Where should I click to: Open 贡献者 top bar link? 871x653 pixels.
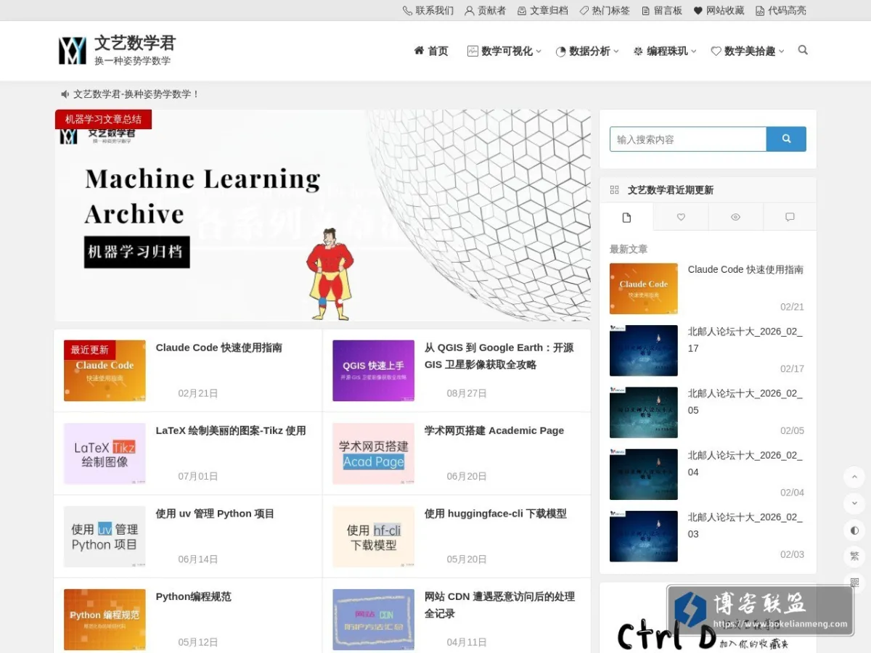tap(486, 10)
